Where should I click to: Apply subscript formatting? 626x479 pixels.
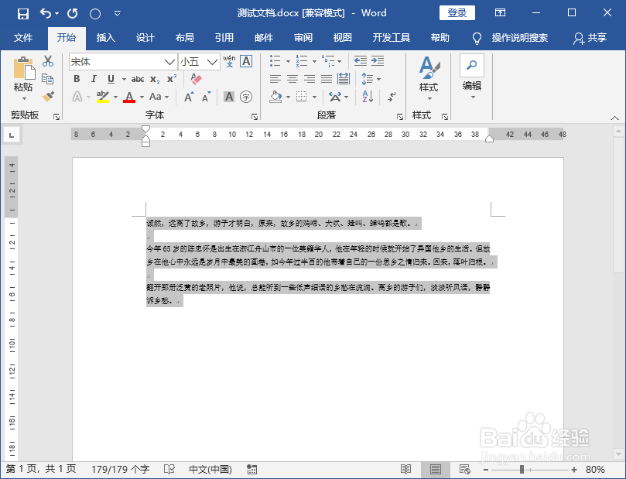click(154, 78)
